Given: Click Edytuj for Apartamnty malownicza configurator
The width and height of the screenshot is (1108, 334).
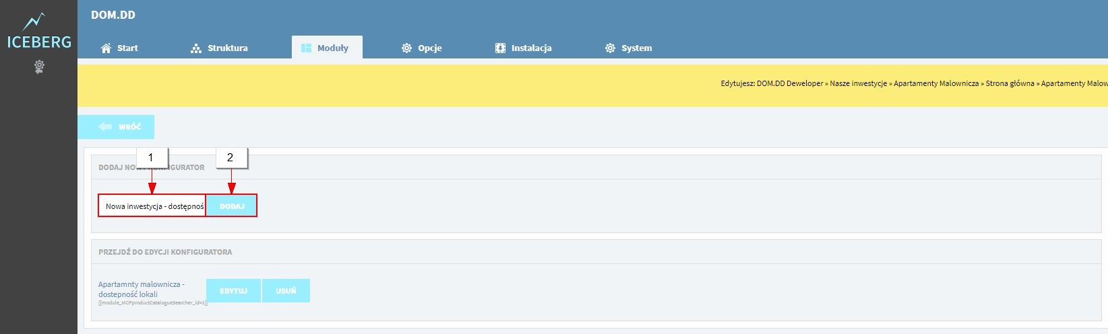Looking at the screenshot, I should tap(233, 291).
